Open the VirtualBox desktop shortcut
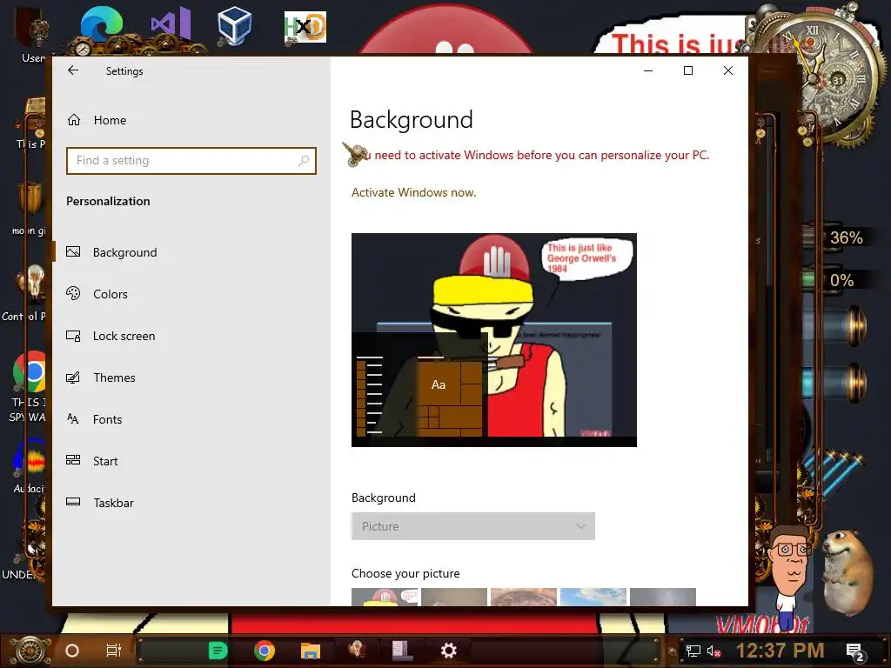 pos(234,25)
